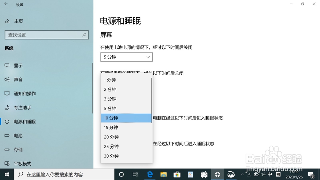Open the mountain photo app taskbar icon
This screenshot has width=320, height=180.
(231, 175)
